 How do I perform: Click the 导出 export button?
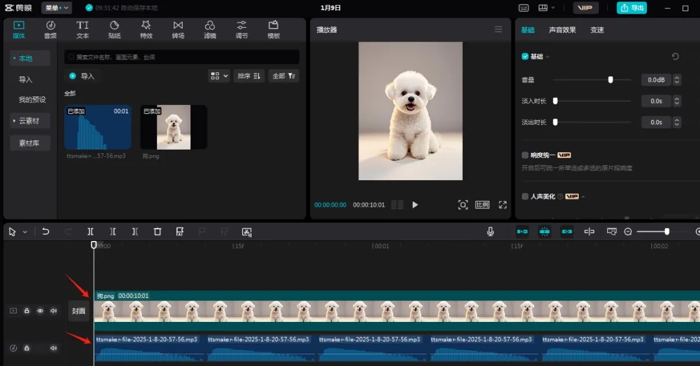point(632,8)
